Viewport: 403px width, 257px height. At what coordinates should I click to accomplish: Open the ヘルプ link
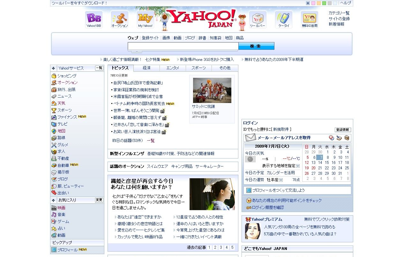[x=346, y=3]
